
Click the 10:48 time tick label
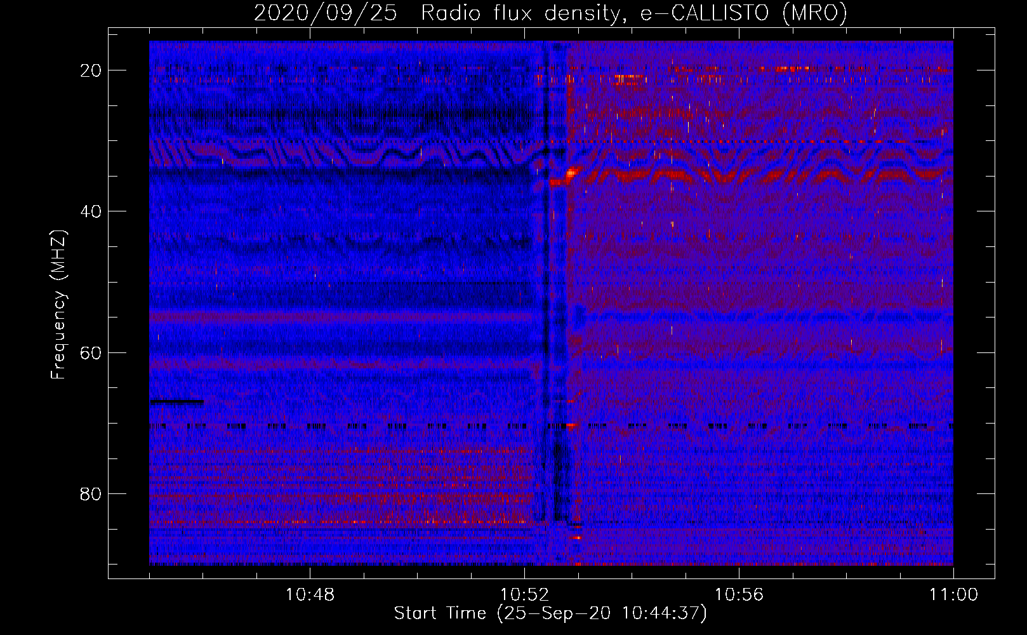tap(310, 595)
